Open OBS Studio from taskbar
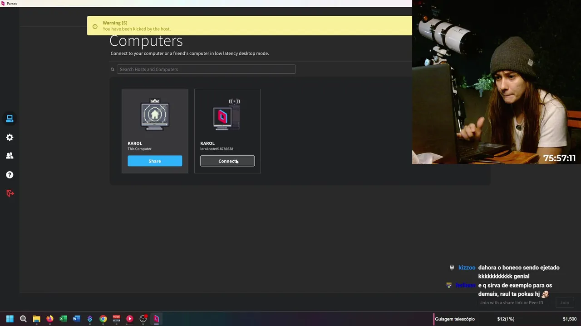This screenshot has height=326, width=581. point(143,319)
